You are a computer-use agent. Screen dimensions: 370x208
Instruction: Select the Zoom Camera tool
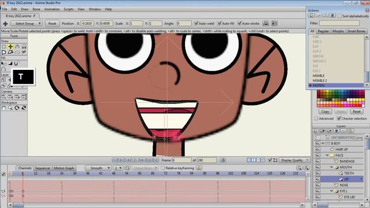tap(10, 96)
